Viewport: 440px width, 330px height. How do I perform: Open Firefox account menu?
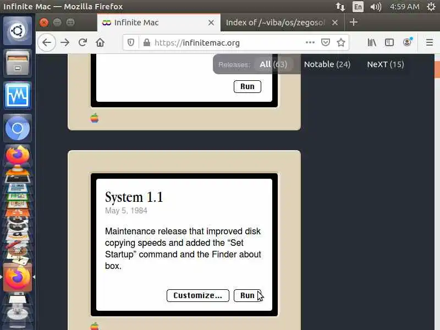pos(407,43)
